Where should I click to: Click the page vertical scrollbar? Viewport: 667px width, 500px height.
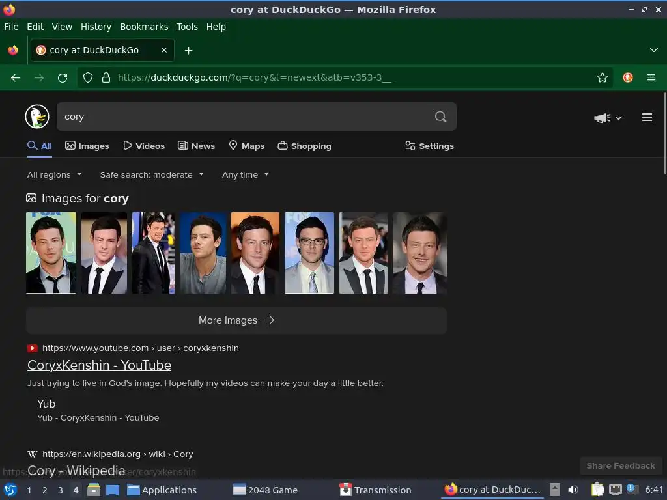pos(664,133)
